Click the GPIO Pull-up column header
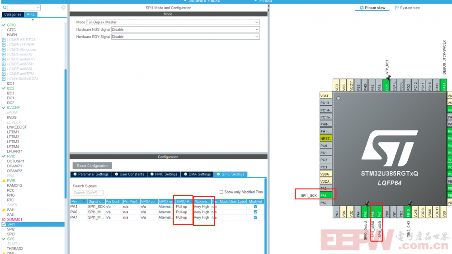This screenshot has height=254, width=452. (x=184, y=201)
